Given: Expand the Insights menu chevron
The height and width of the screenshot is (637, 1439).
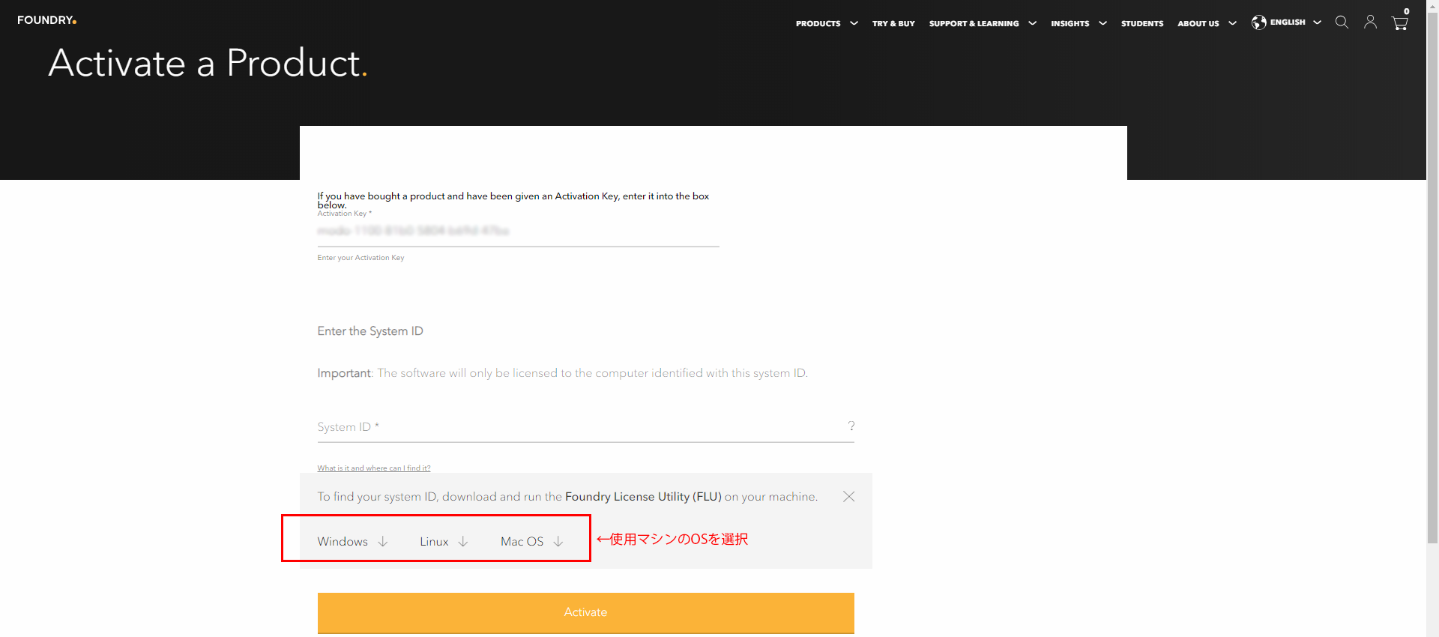Looking at the screenshot, I should 1102,23.
